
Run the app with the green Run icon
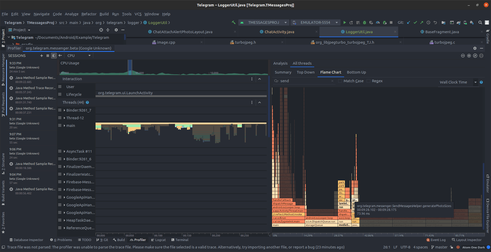coord(345,22)
